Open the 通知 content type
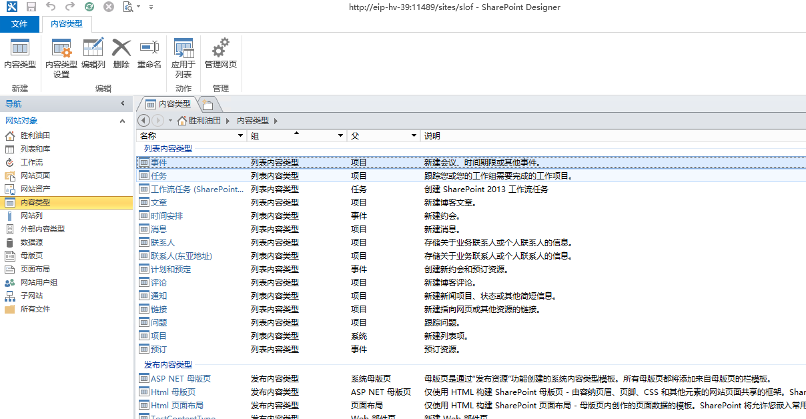The height and width of the screenshot is (419, 806). [x=159, y=296]
